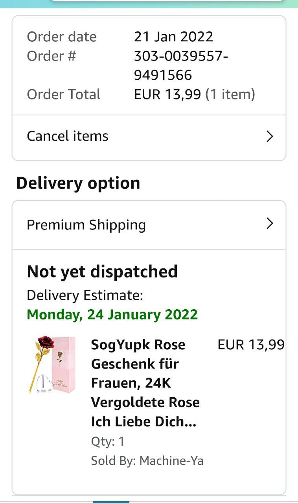298x503 pixels.
Task: Tap the Not yet dispatched status heading
Action: 102,272
